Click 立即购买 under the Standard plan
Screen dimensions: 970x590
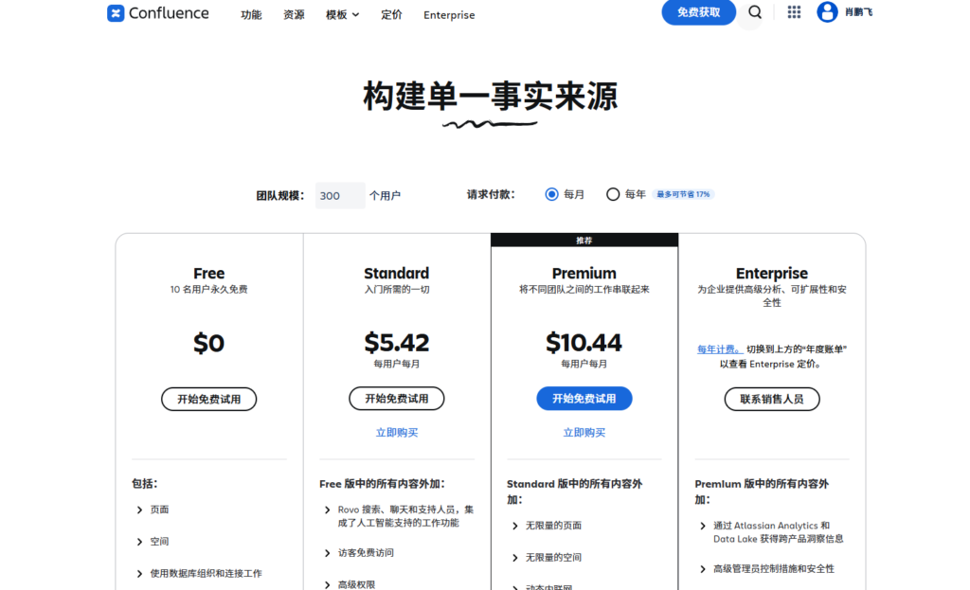[396, 431]
